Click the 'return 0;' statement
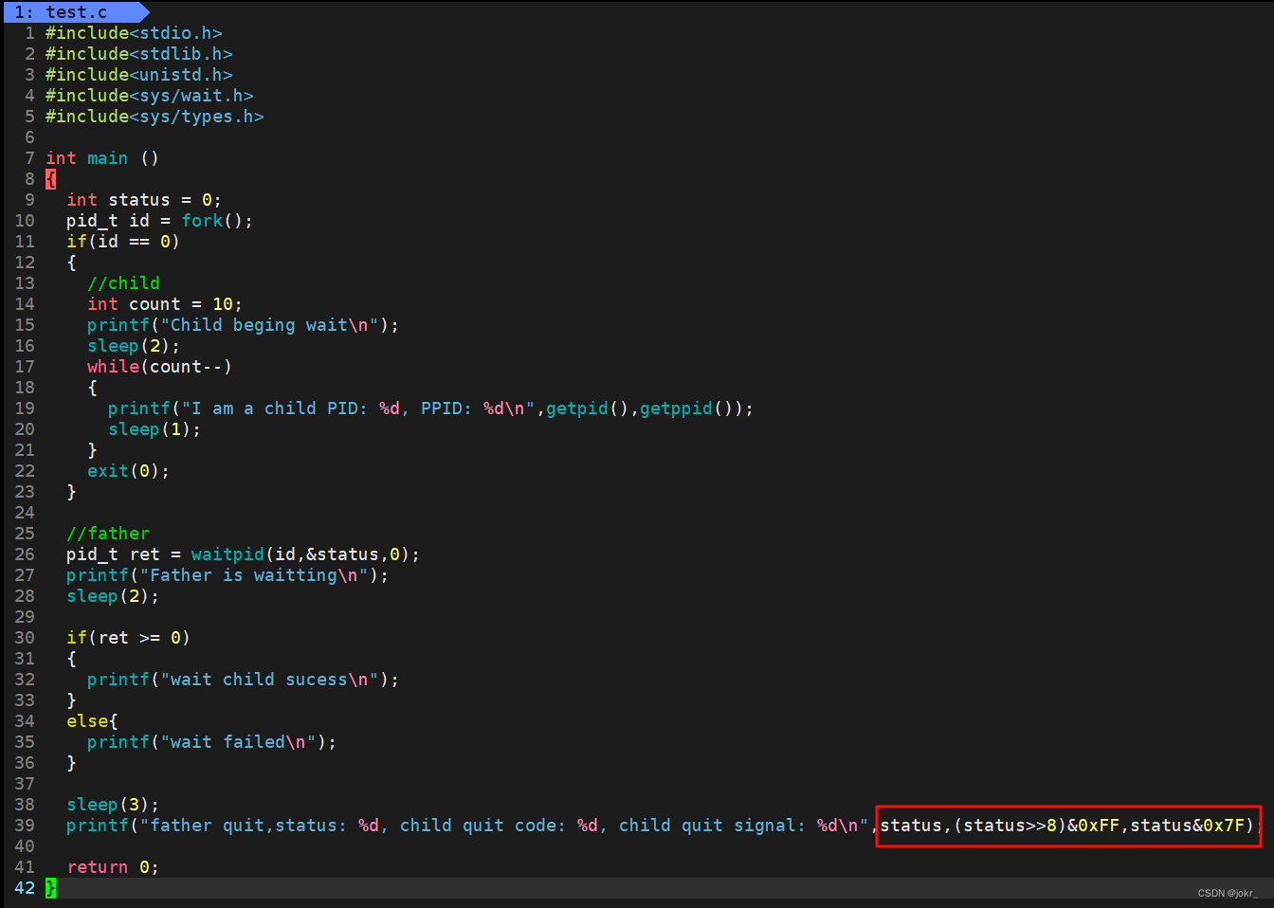The height and width of the screenshot is (908, 1274). (113, 867)
